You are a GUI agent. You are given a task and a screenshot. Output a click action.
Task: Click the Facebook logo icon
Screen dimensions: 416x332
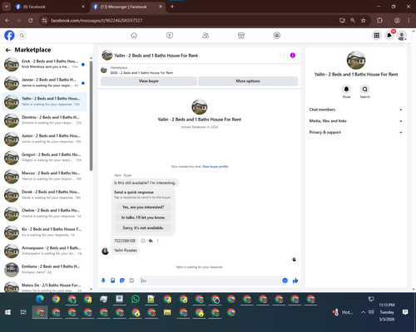click(x=9, y=36)
